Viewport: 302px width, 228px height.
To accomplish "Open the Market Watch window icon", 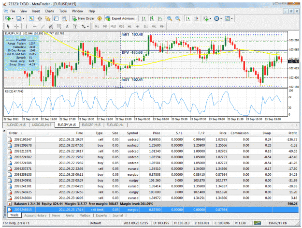I will click(x=31, y=18).
